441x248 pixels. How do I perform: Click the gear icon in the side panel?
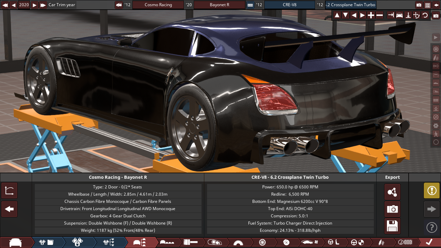point(436,125)
